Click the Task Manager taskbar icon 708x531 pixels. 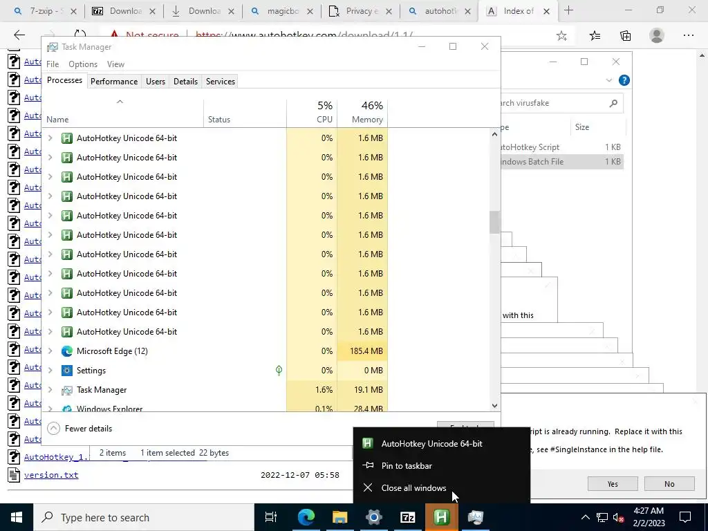point(475,517)
